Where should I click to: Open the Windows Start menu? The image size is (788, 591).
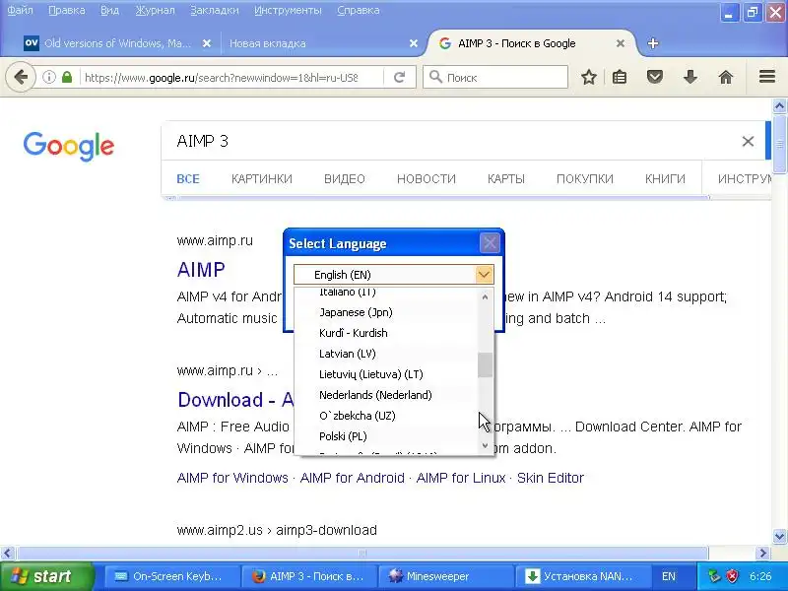[x=46, y=576]
